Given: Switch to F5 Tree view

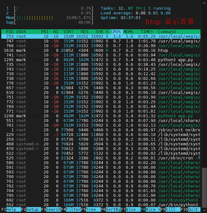Looking at the screenshot, I should [x=91, y=209].
